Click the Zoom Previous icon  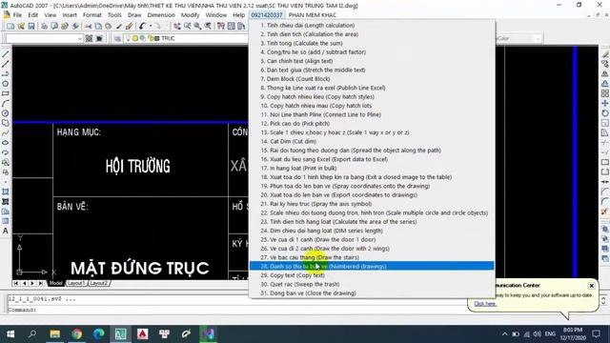pos(208,26)
